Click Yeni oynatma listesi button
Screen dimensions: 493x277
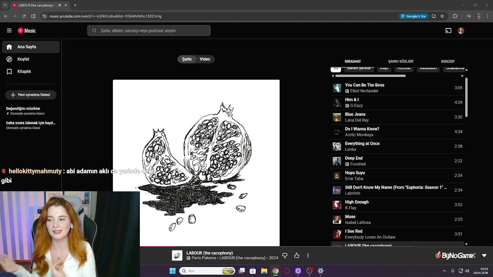click(31, 95)
